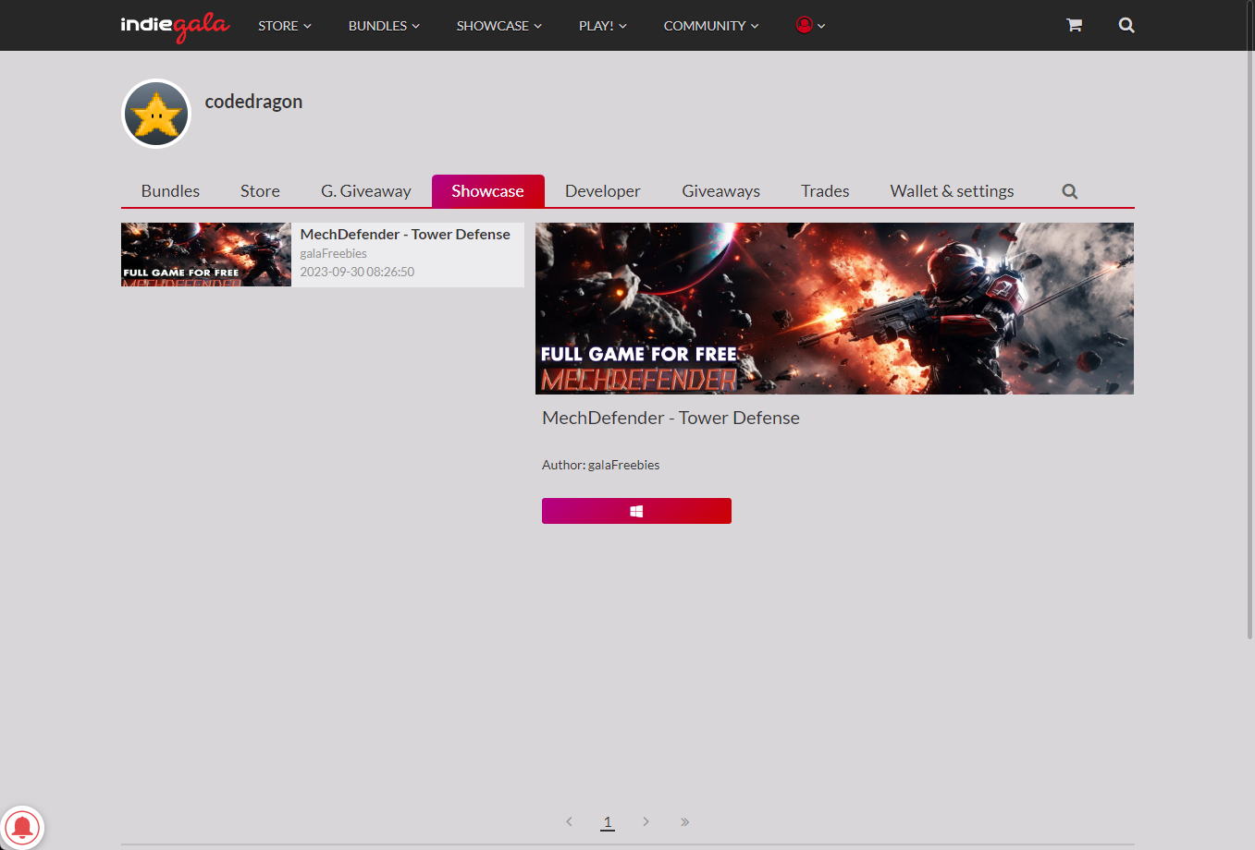The image size is (1255, 850).
Task: Jump to last page double arrow
Action: (x=684, y=821)
